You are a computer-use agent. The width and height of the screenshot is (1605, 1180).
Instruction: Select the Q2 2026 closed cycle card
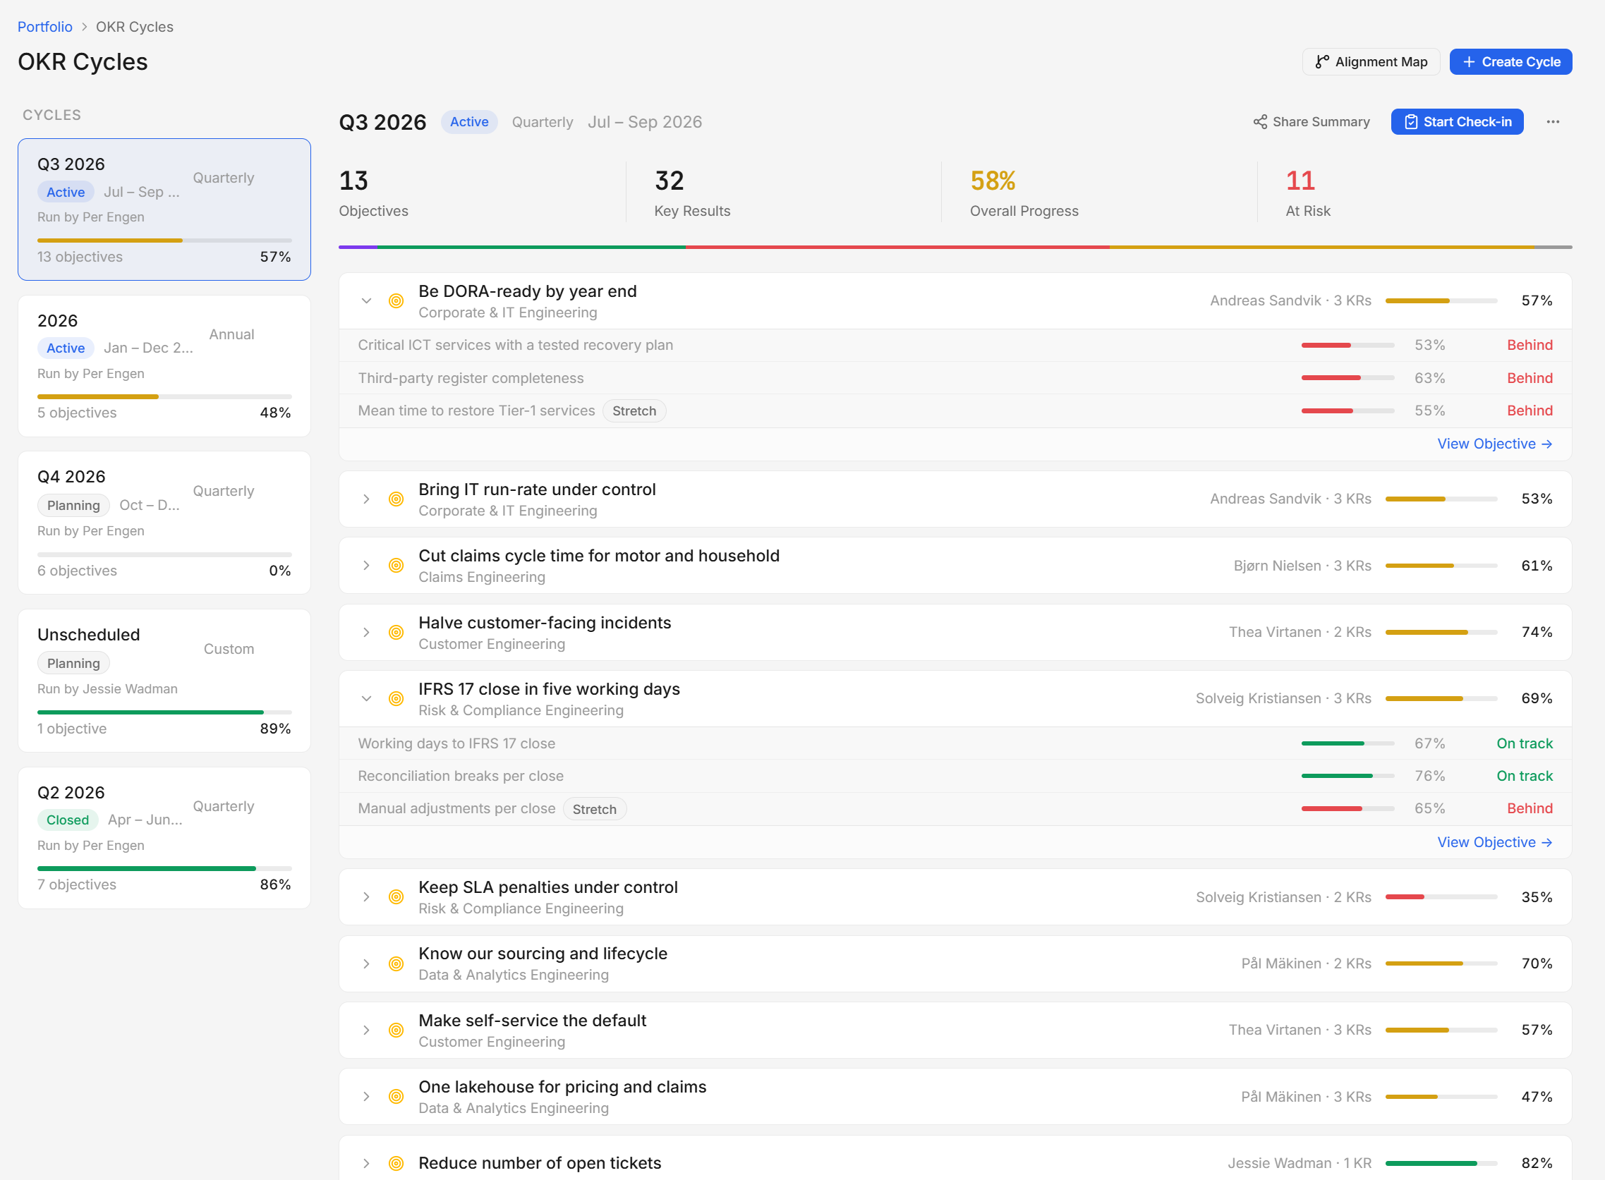pyautogui.click(x=164, y=838)
